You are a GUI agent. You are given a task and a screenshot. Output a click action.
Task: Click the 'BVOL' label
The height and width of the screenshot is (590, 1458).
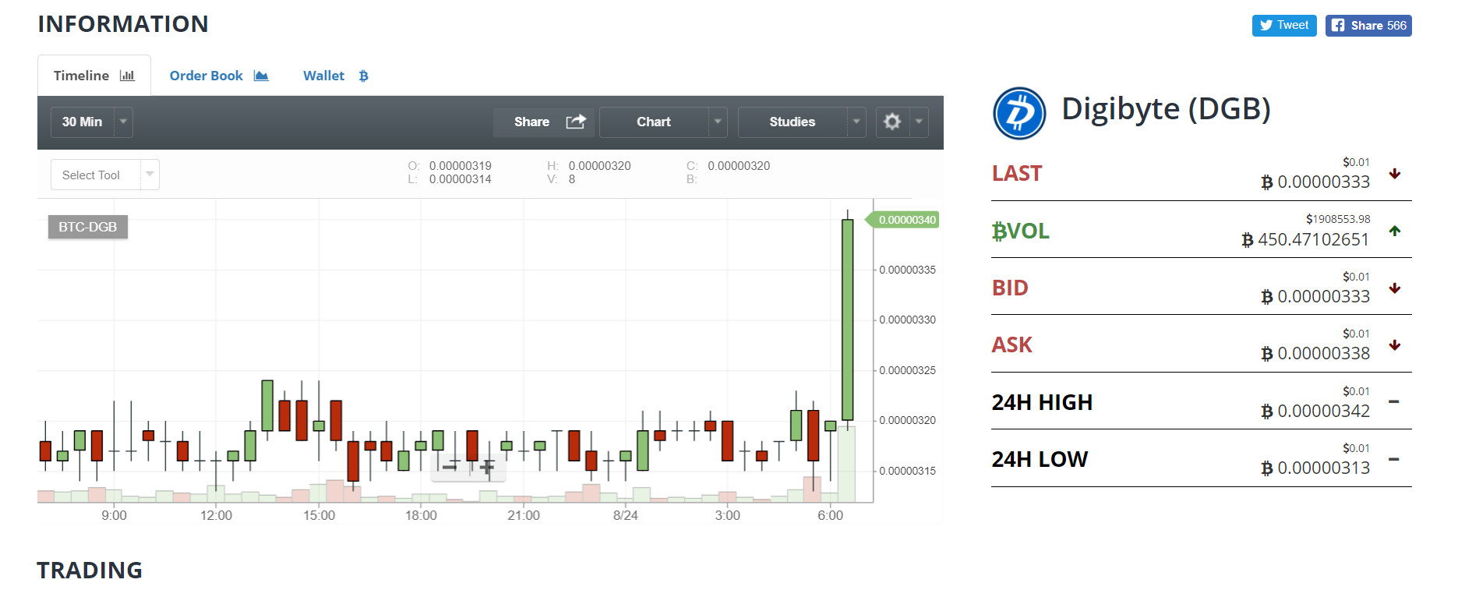(x=1021, y=231)
